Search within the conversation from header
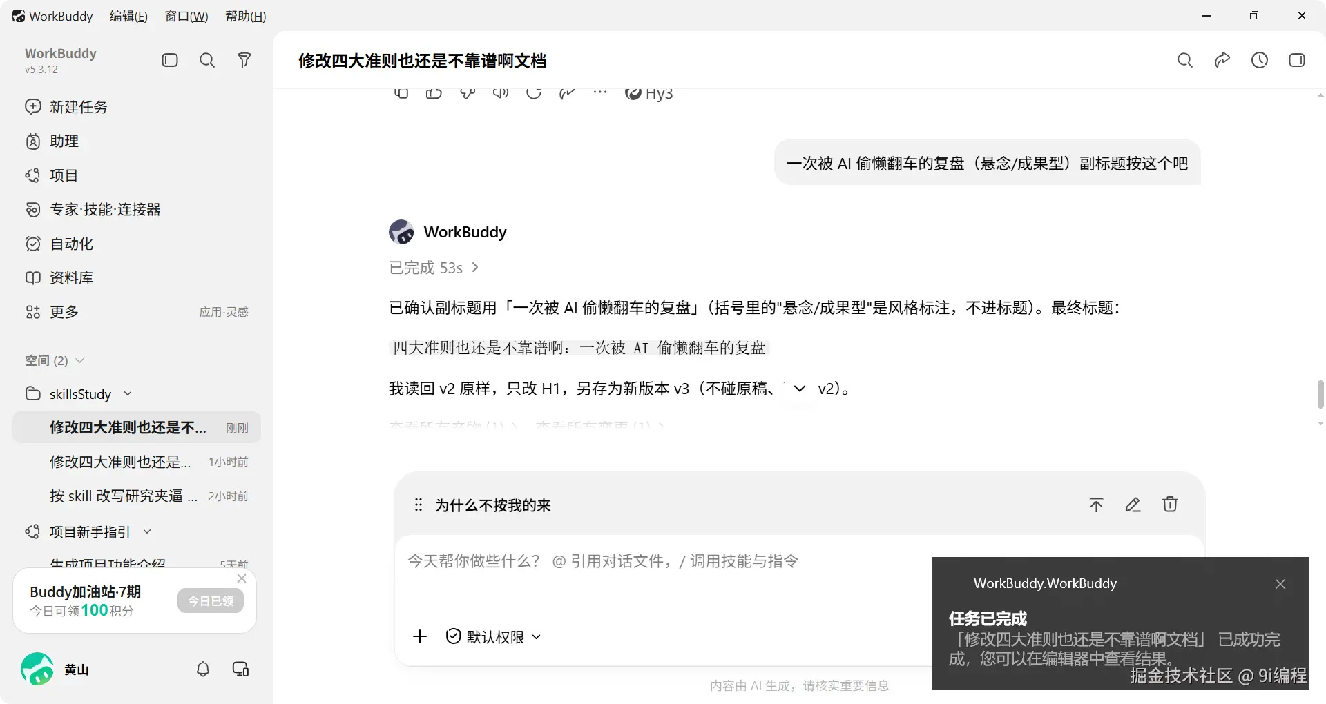 pyautogui.click(x=1185, y=60)
